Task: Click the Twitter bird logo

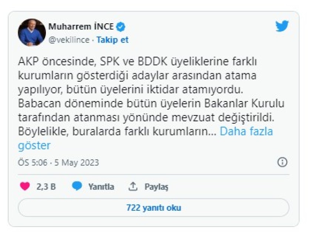Action: pyautogui.click(x=282, y=26)
